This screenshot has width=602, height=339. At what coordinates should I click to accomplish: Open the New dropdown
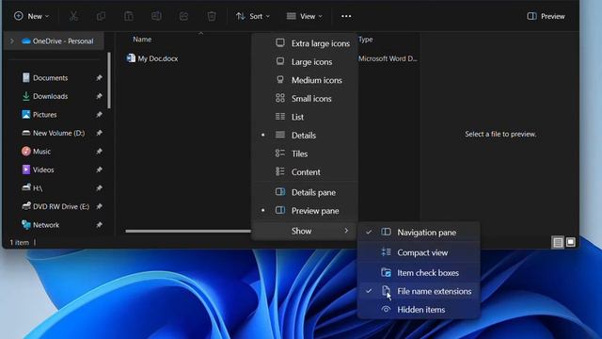pos(31,16)
